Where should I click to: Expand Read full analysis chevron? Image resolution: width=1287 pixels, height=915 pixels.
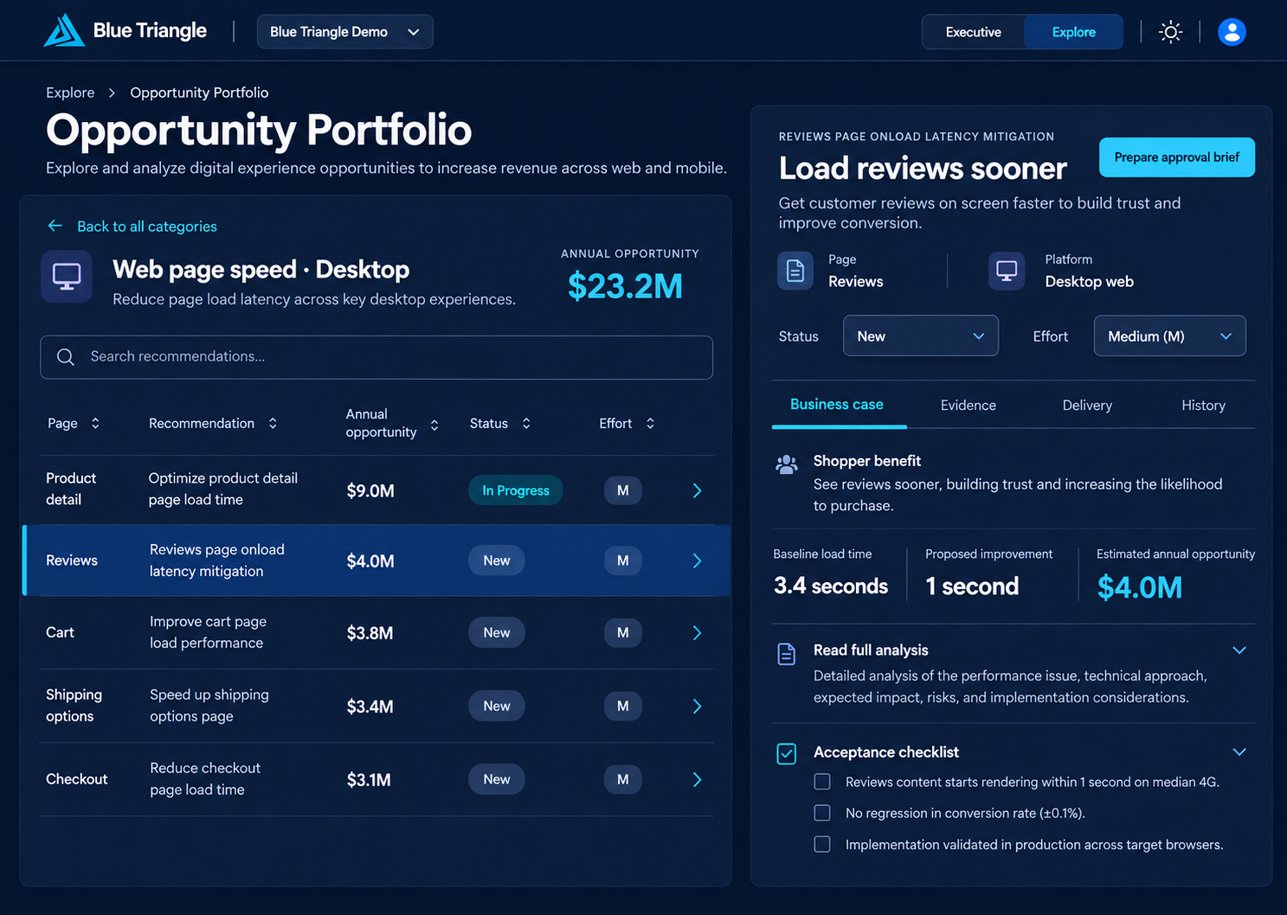(1239, 650)
